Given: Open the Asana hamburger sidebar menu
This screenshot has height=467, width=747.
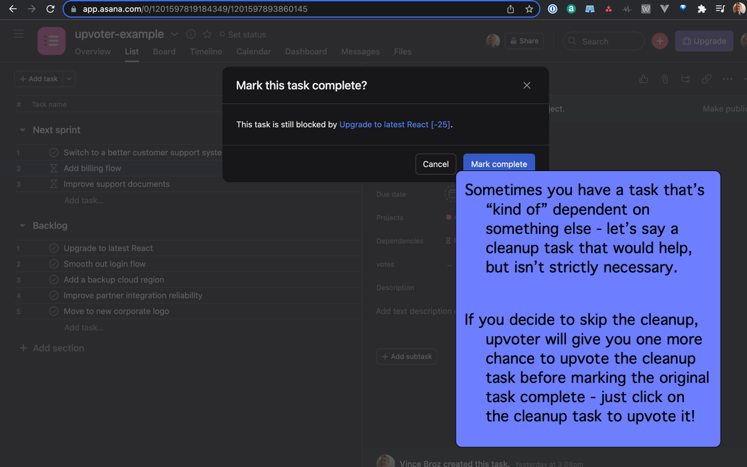Looking at the screenshot, I should (19, 34).
